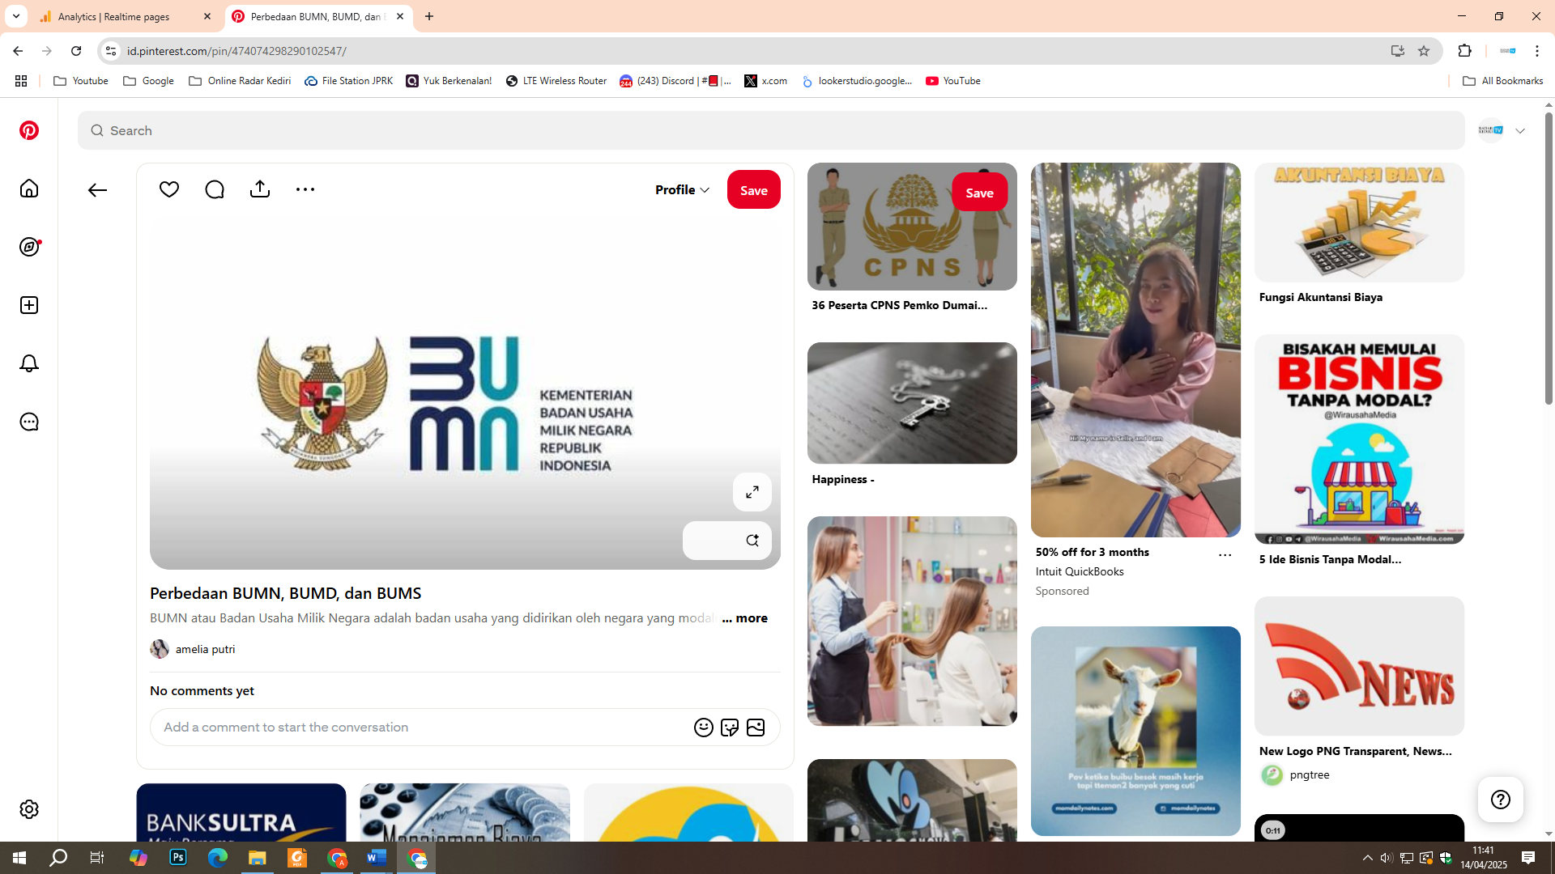This screenshot has width=1555, height=874.
Task: Open Chrome extensions puzzle icon
Action: pos(1465,51)
